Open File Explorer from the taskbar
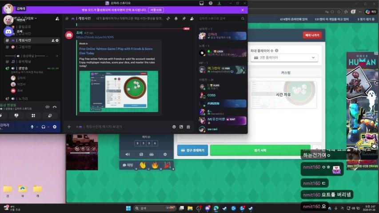 [x=190, y=208]
